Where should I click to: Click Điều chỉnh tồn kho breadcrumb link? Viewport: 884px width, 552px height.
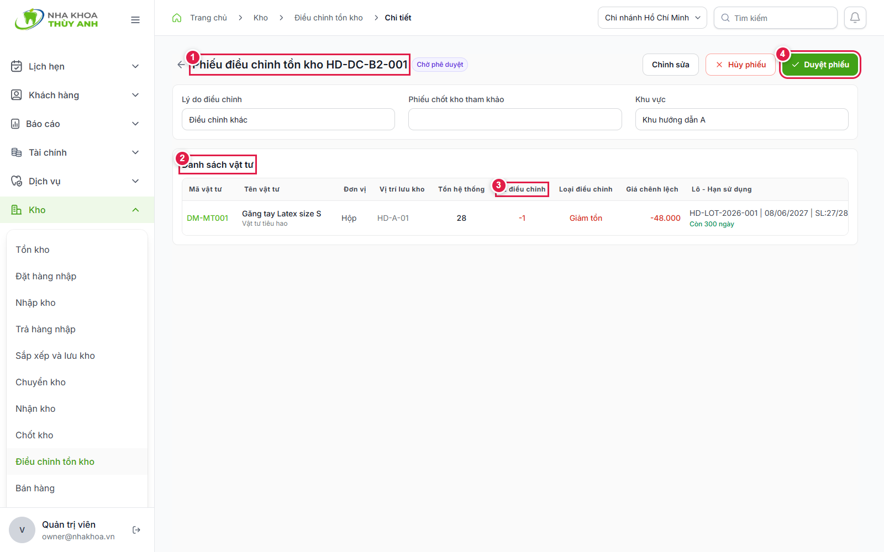point(329,18)
